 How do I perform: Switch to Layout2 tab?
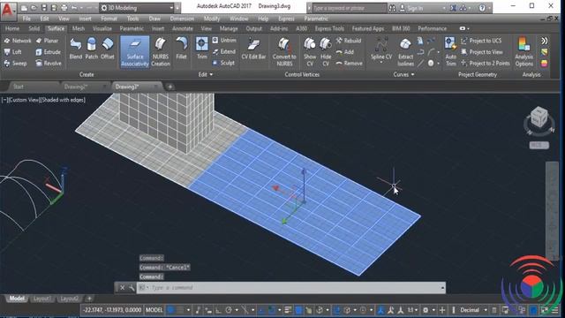[69, 299]
